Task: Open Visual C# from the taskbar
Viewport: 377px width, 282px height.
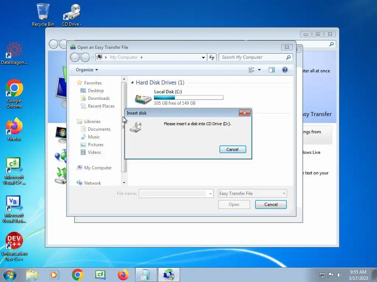Action: coord(100,275)
